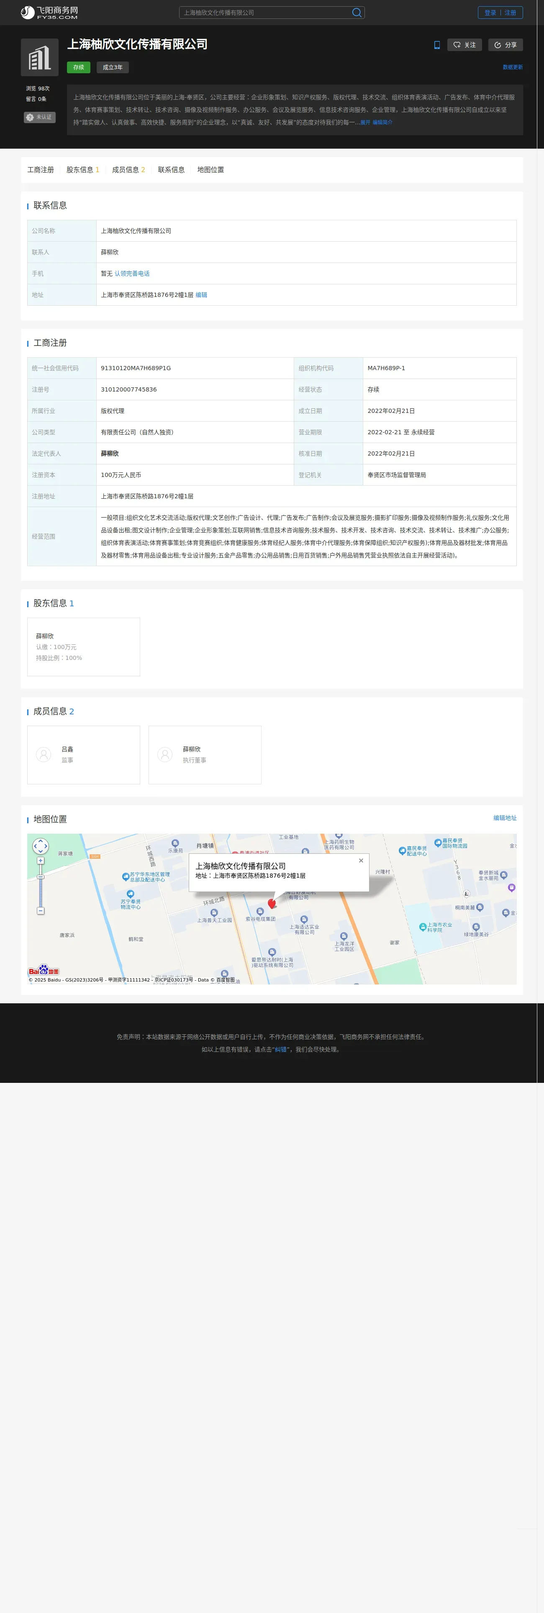Click the 数据更新 link

click(513, 67)
